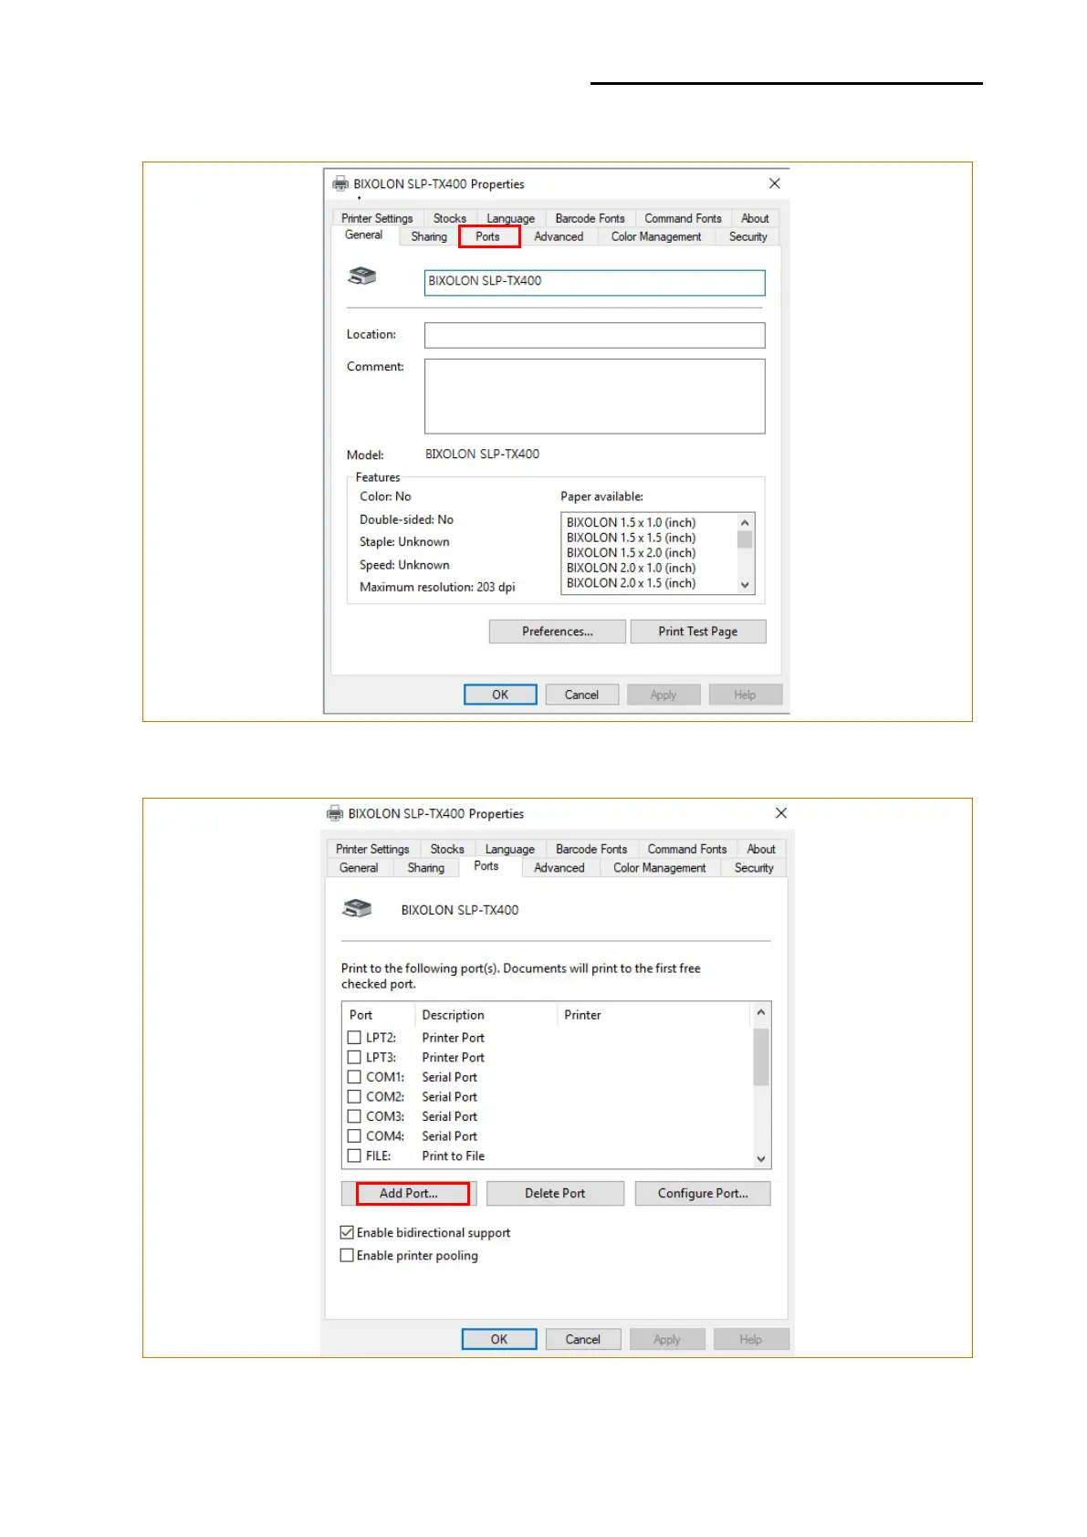1087x1537 pixels.
Task: Click ports list scroll down arrow
Action: click(761, 1159)
